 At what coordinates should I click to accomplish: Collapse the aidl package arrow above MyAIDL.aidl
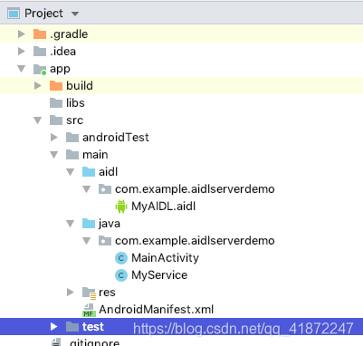86,189
